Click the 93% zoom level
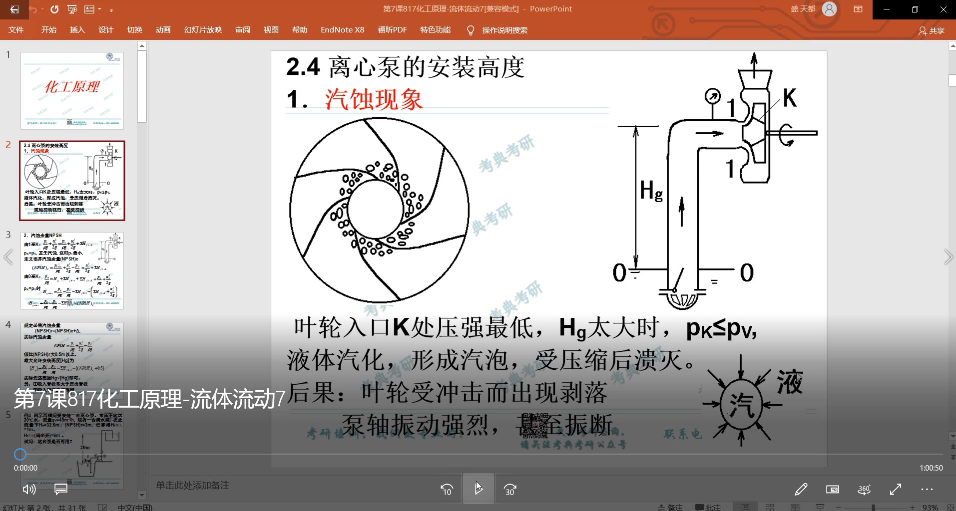Screen dimensions: 956x511 [x=930, y=507]
